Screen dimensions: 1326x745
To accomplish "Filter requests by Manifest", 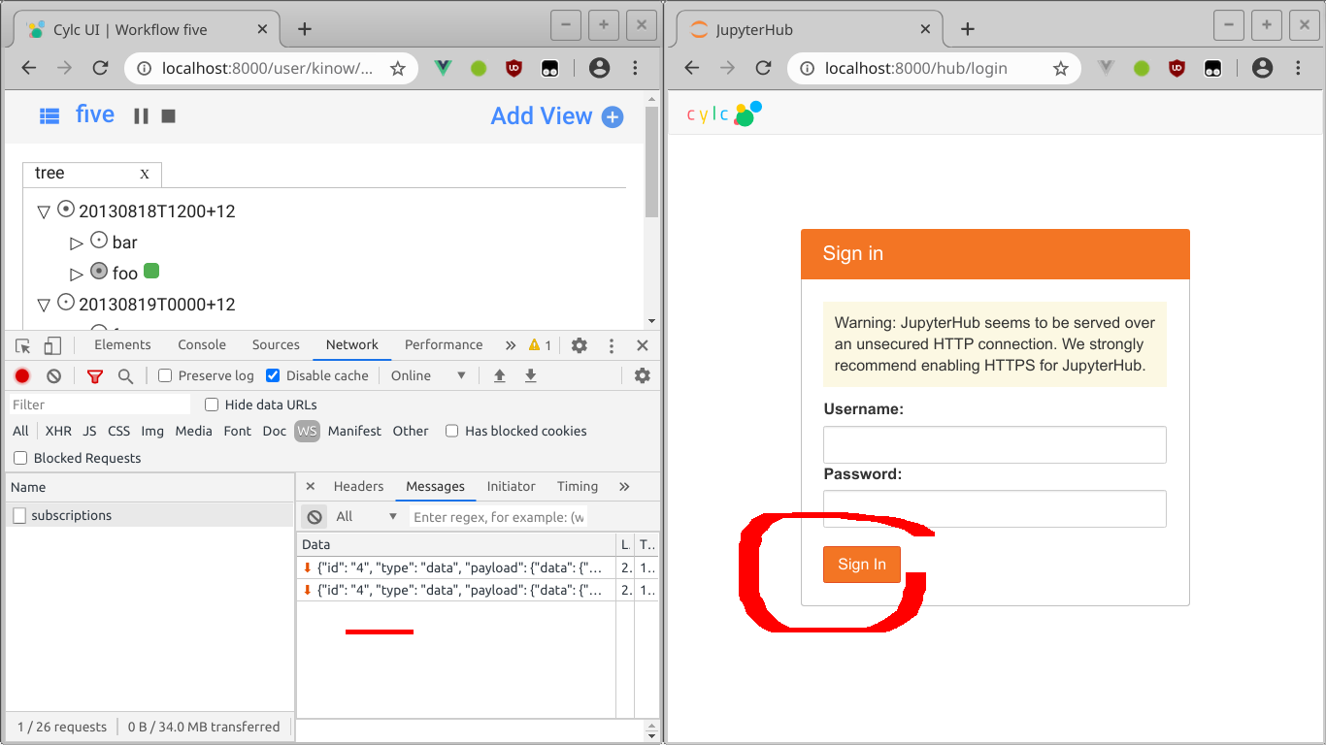I will pyautogui.click(x=354, y=431).
